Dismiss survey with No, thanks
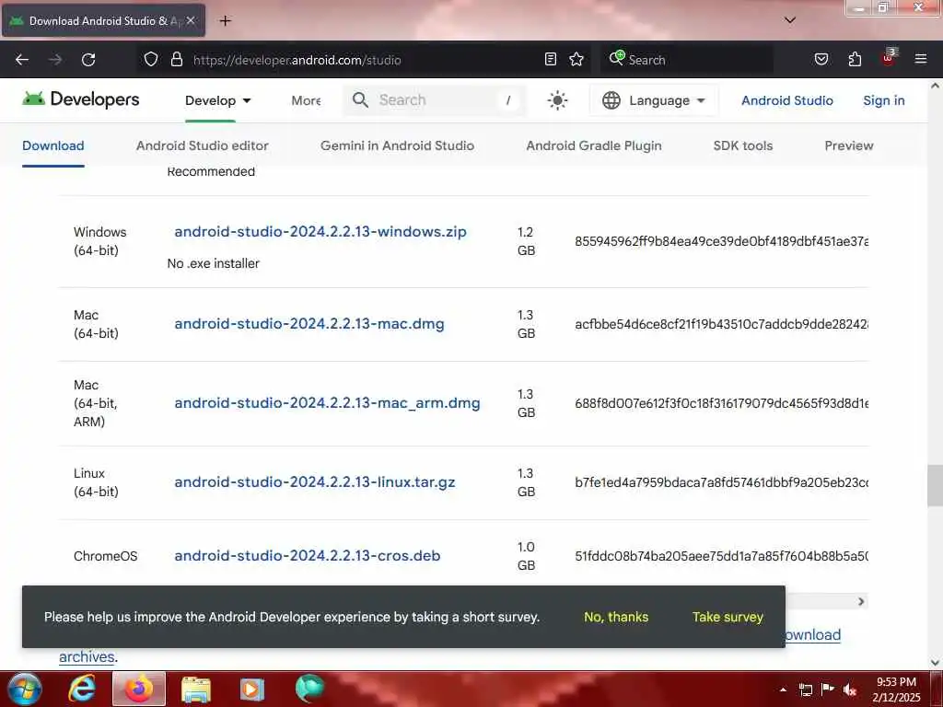This screenshot has height=707, width=943. click(616, 617)
